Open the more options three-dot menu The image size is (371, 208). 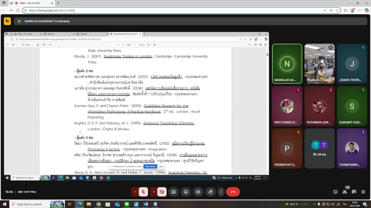pyautogui.click(x=221, y=192)
